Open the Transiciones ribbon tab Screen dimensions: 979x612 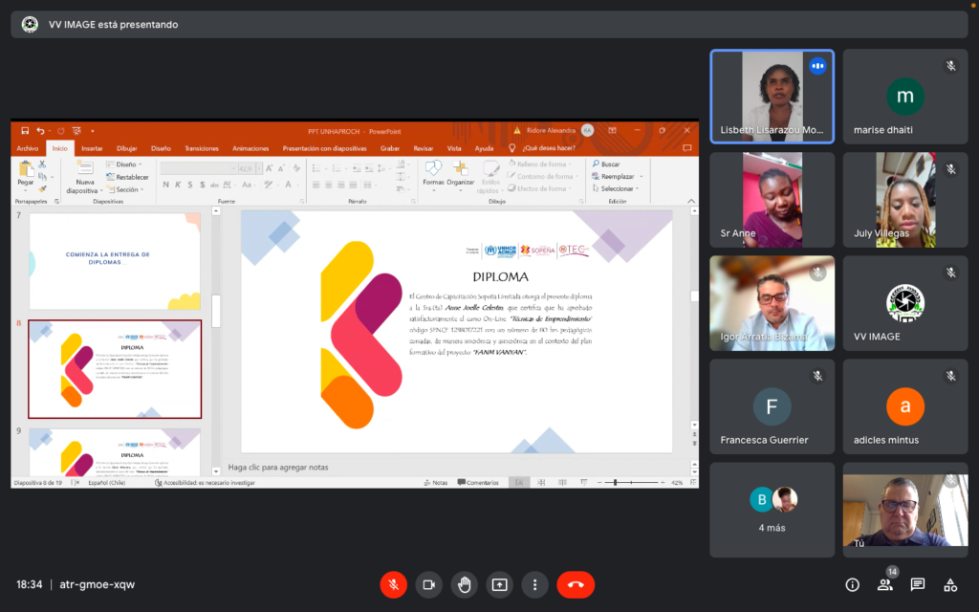[201, 148]
